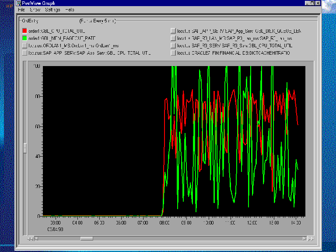Click the jump-to-start double arrow button
336x252 pixels.
[29, 238]
